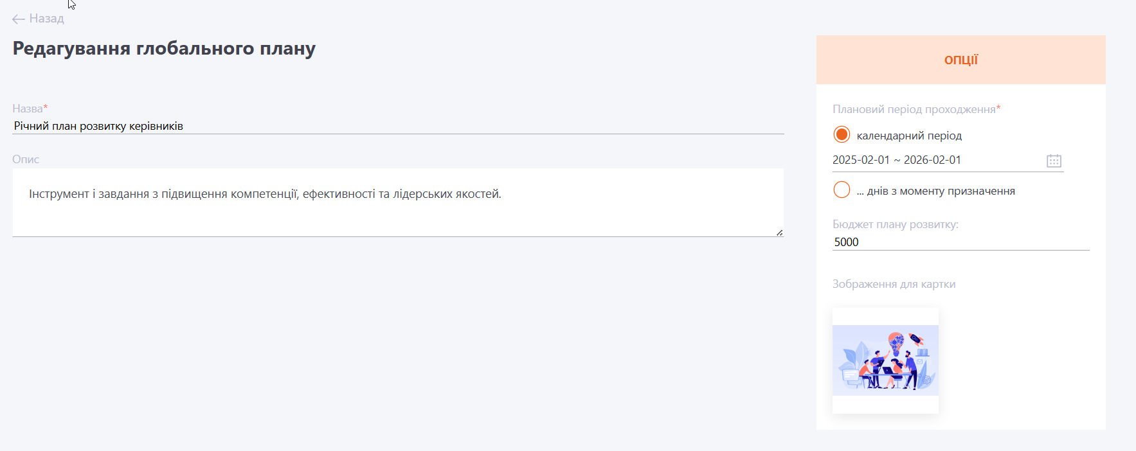Select the "календарний період" radio button circle

842,135
